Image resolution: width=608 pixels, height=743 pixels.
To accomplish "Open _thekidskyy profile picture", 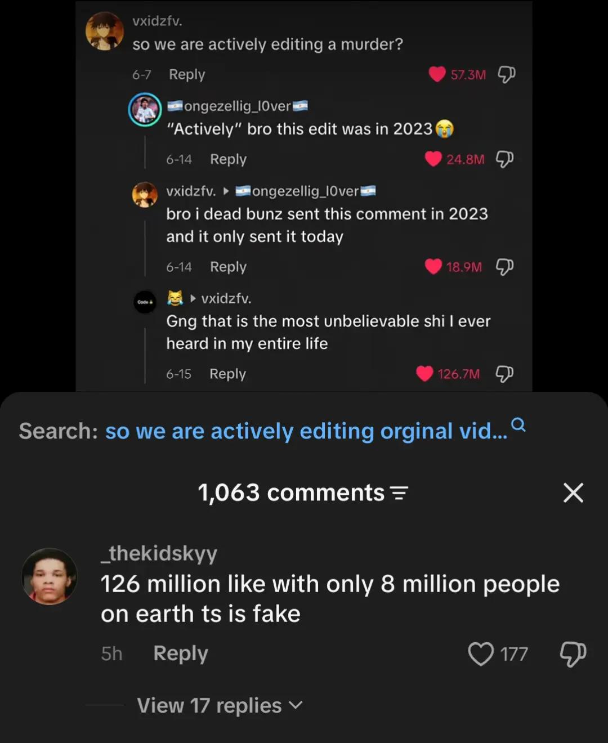I will 50,576.
